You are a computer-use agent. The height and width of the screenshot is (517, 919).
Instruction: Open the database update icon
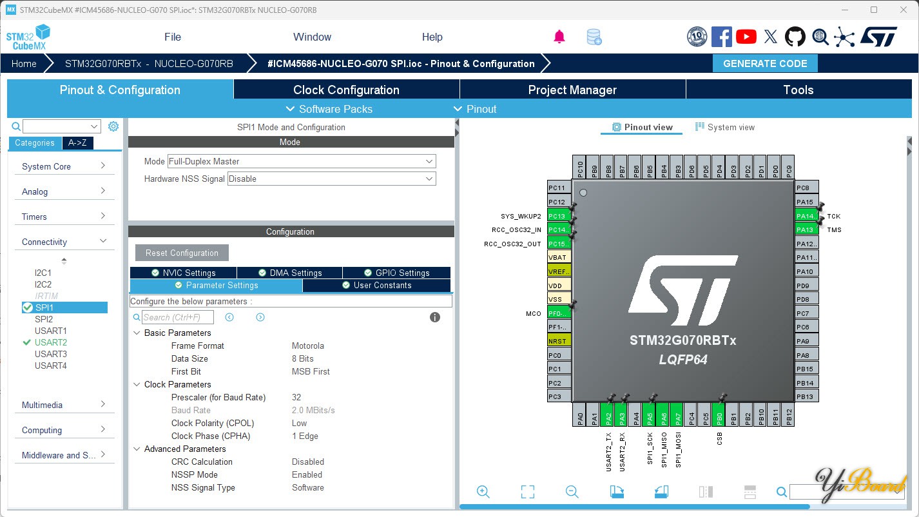coord(594,37)
